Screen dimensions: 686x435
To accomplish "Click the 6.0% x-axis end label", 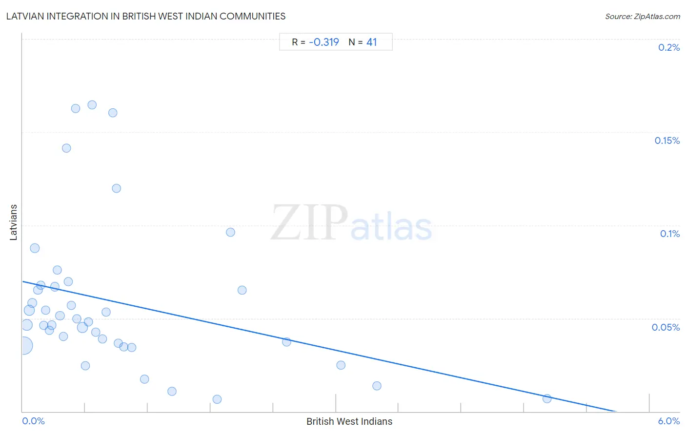I will (x=668, y=421).
